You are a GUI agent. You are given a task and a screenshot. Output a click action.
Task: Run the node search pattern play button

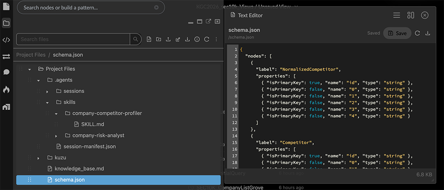156,8
